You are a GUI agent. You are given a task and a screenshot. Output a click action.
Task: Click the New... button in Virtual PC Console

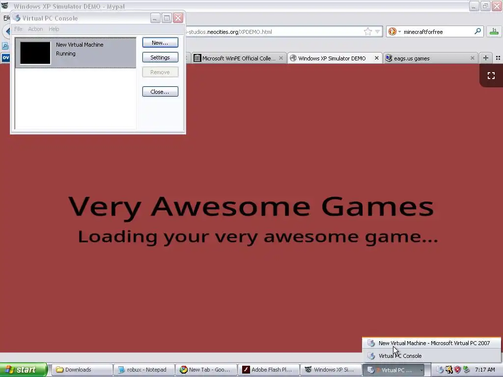pos(160,43)
